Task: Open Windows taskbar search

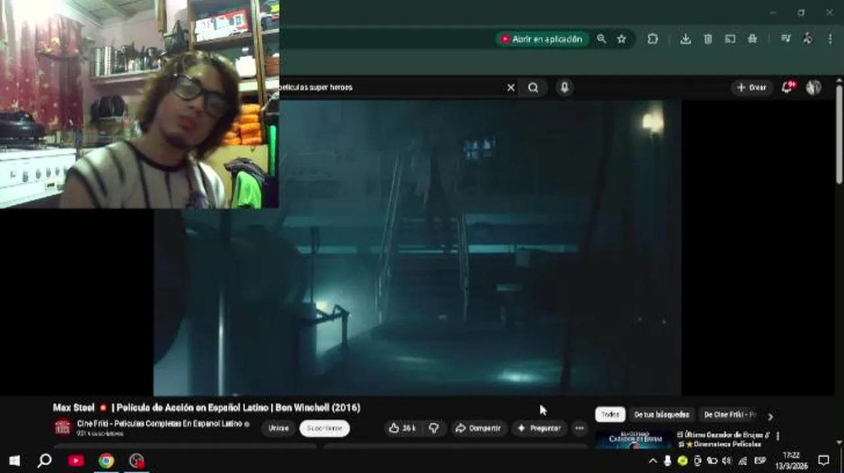Action: (x=45, y=461)
